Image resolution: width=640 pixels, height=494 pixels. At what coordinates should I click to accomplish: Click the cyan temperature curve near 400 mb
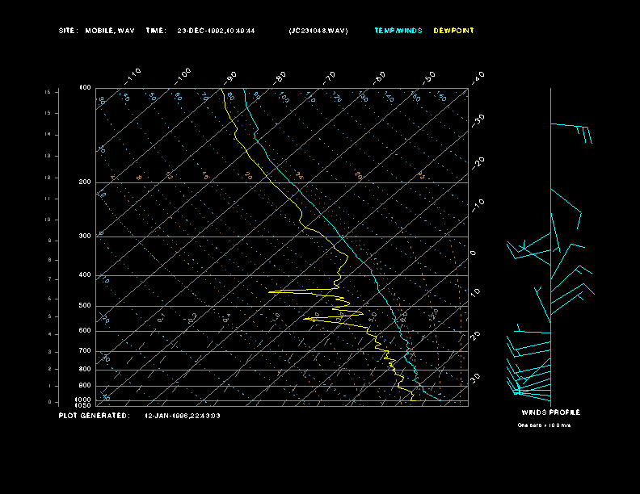click(373, 274)
